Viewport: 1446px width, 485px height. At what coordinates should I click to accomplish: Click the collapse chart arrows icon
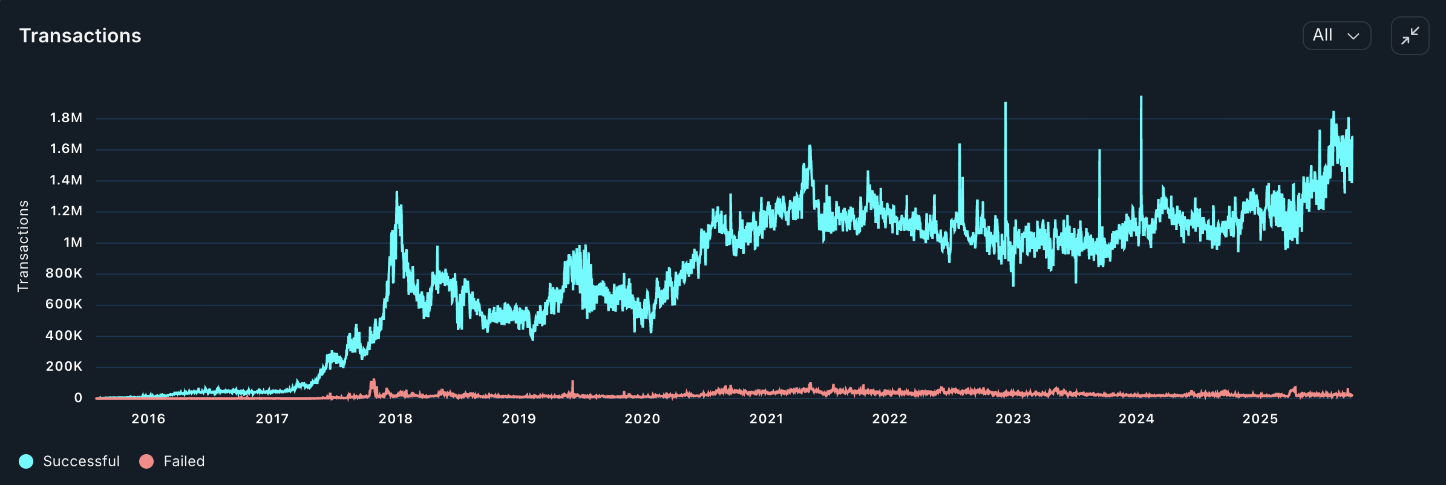point(1410,36)
